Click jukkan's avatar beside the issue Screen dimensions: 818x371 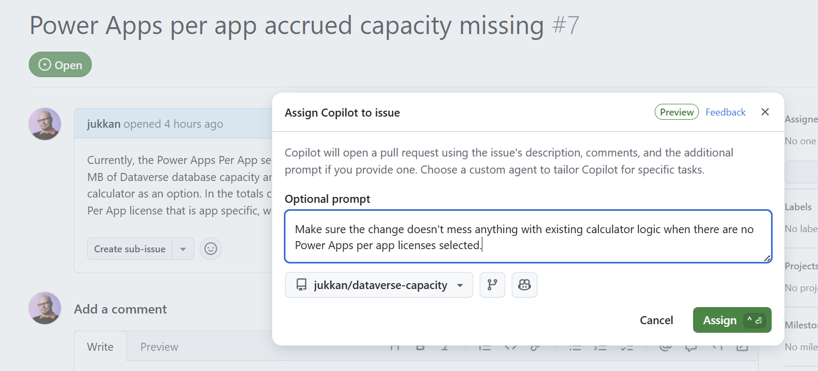point(45,124)
